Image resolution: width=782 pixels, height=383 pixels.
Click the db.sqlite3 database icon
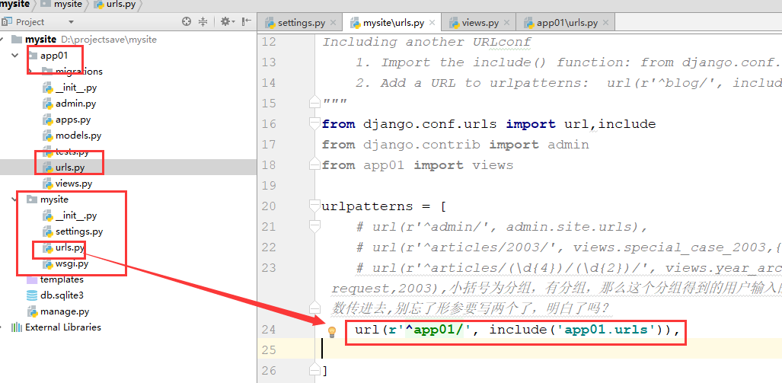click(x=32, y=295)
